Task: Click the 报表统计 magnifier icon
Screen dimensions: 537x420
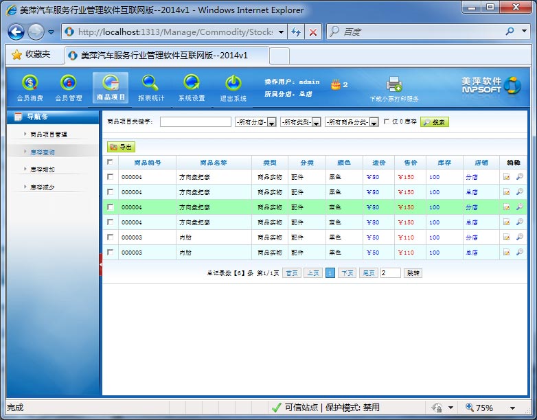Action: click(x=150, y=84)
